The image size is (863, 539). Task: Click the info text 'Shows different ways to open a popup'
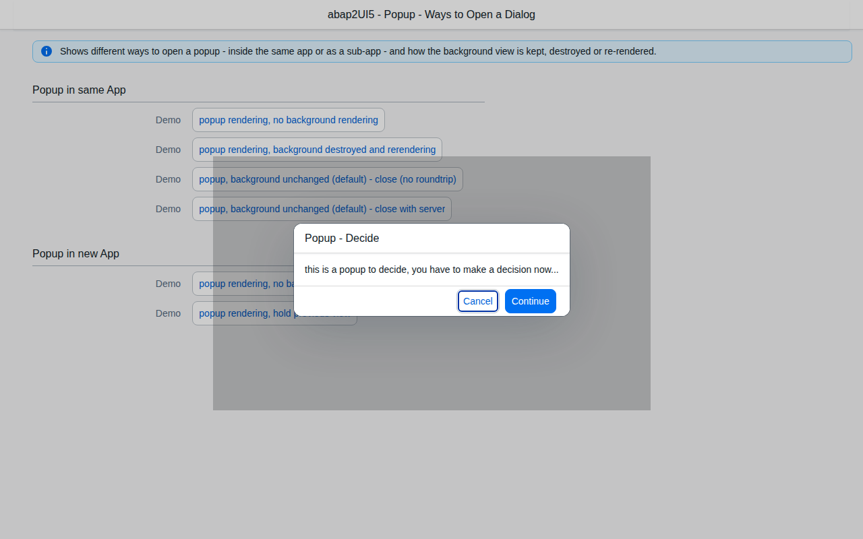pyautogui.click(x=358, y=51)
